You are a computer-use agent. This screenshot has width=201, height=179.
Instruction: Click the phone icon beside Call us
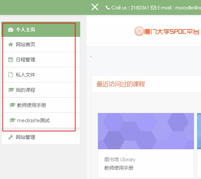(108, 8)
